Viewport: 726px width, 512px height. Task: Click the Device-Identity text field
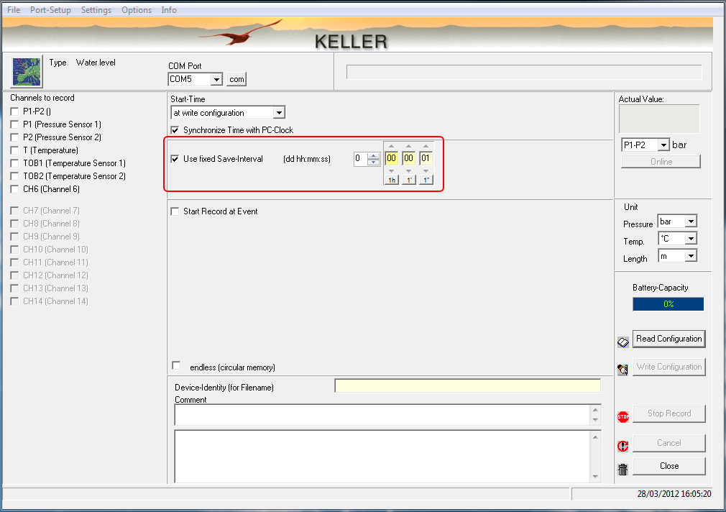pos(467,387)
